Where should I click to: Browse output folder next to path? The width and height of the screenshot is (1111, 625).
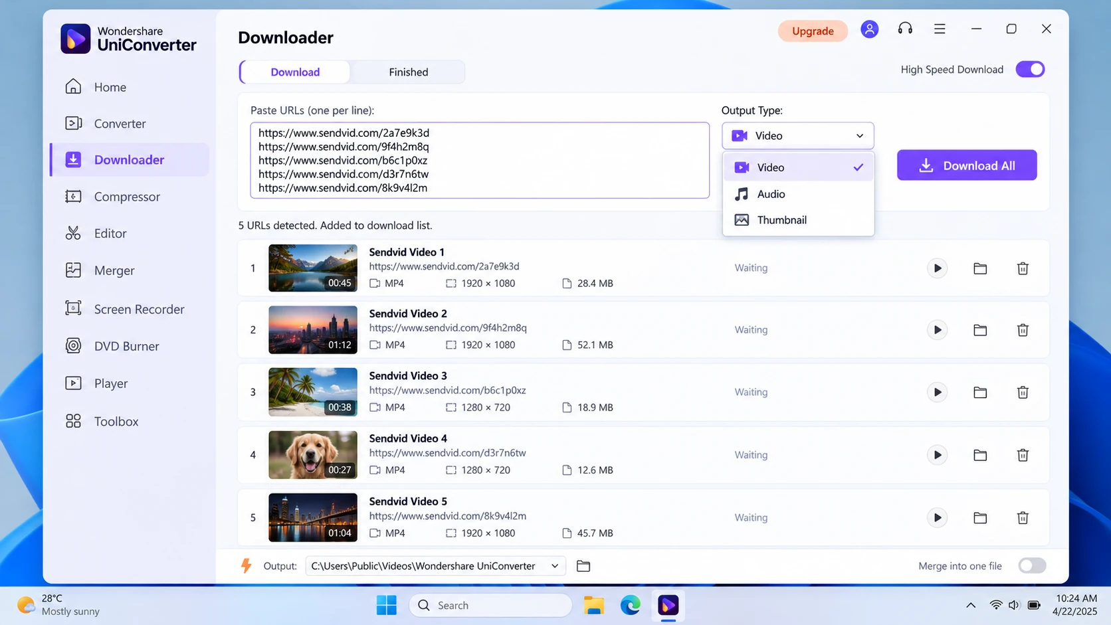pos(583,566)
